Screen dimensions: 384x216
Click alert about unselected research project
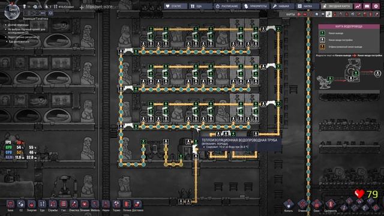coord(26,31)
